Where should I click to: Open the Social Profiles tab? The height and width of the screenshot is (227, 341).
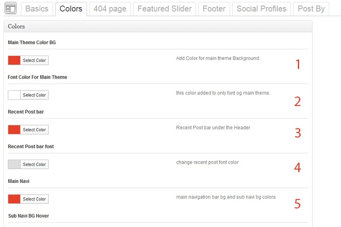tap(261, 9)
